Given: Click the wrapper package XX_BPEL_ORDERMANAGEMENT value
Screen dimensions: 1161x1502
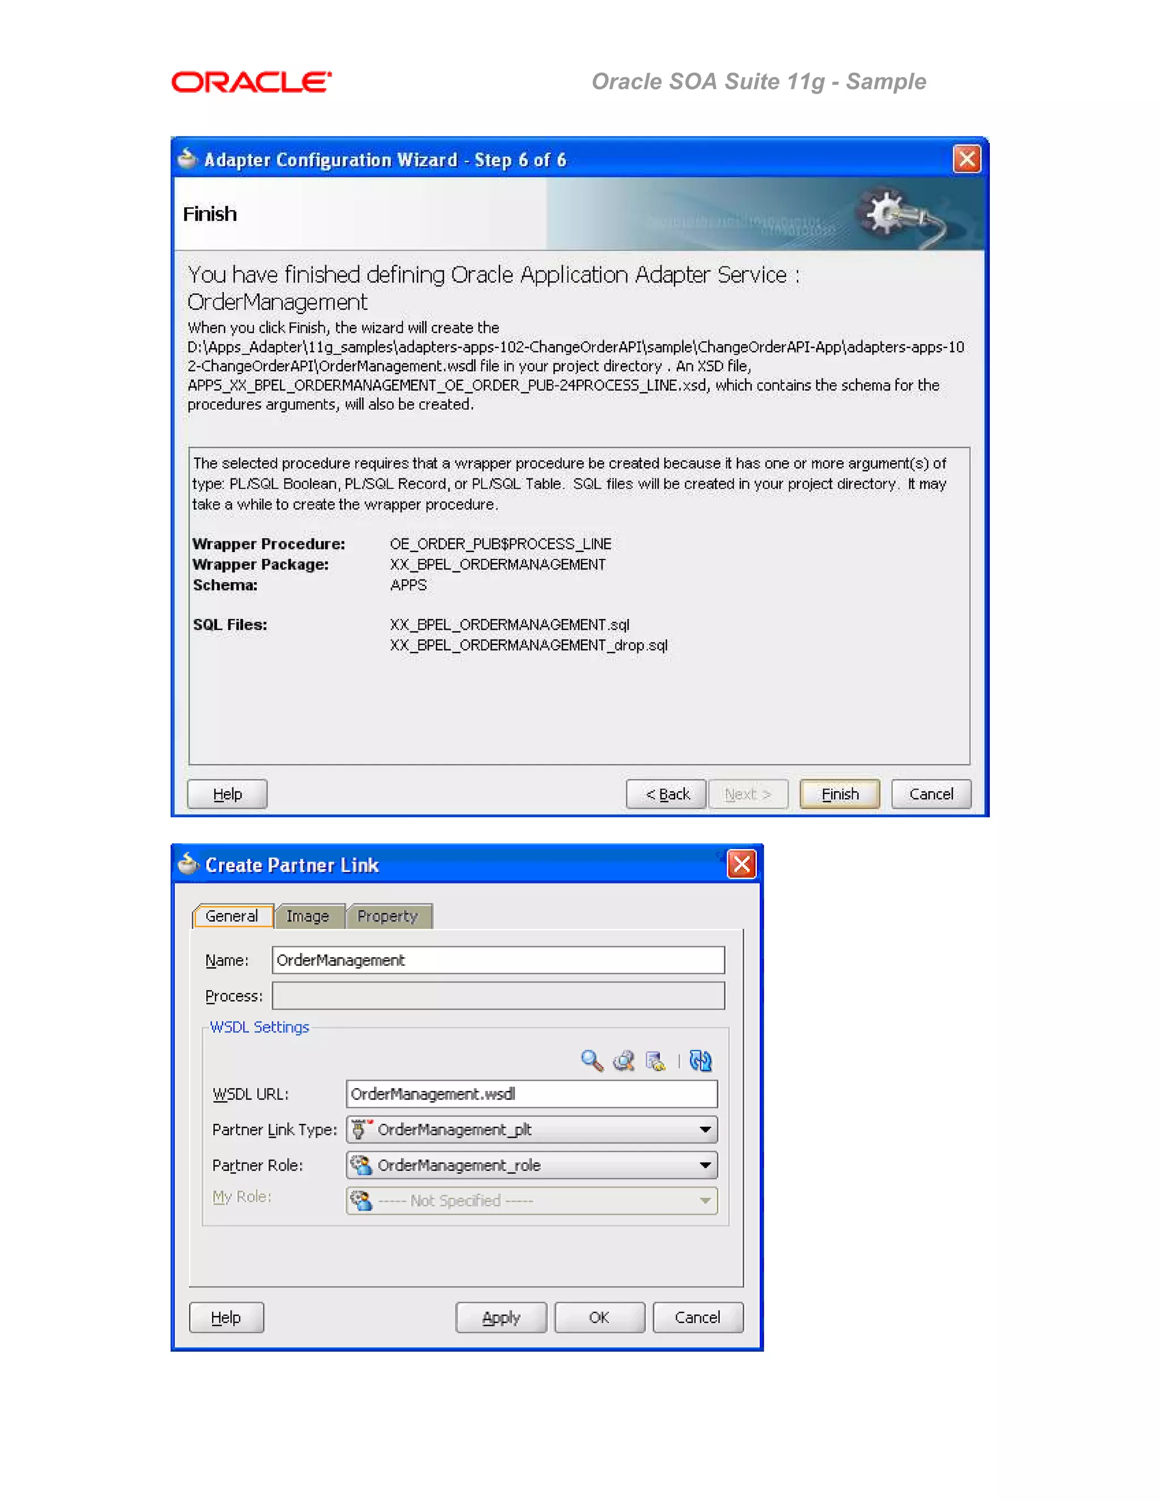Looking at the screenshot, I should coord(498,565).
